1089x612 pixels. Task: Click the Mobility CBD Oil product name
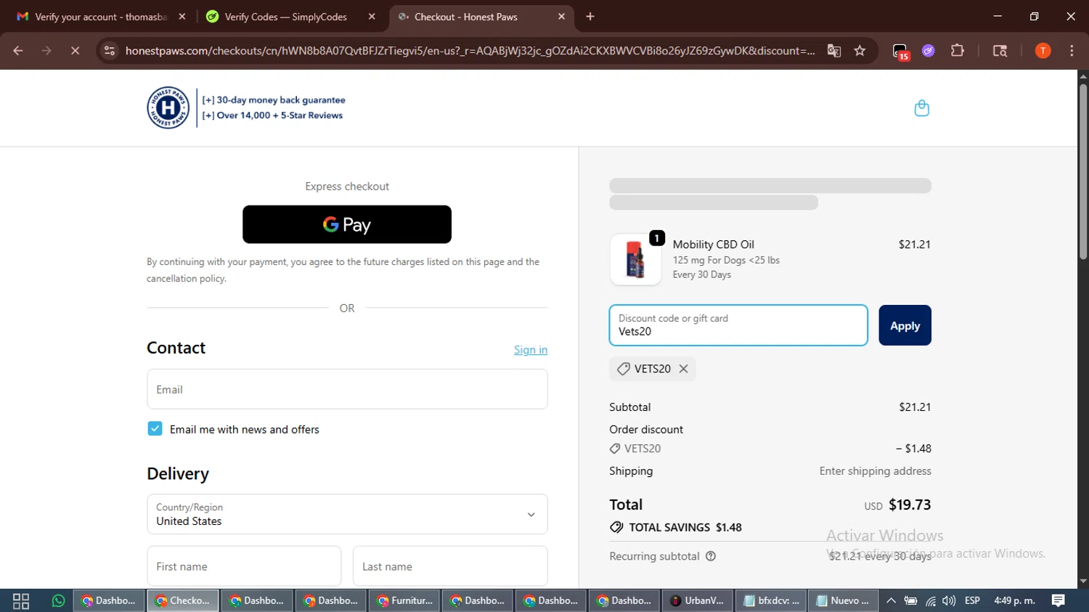click(714, 245)
